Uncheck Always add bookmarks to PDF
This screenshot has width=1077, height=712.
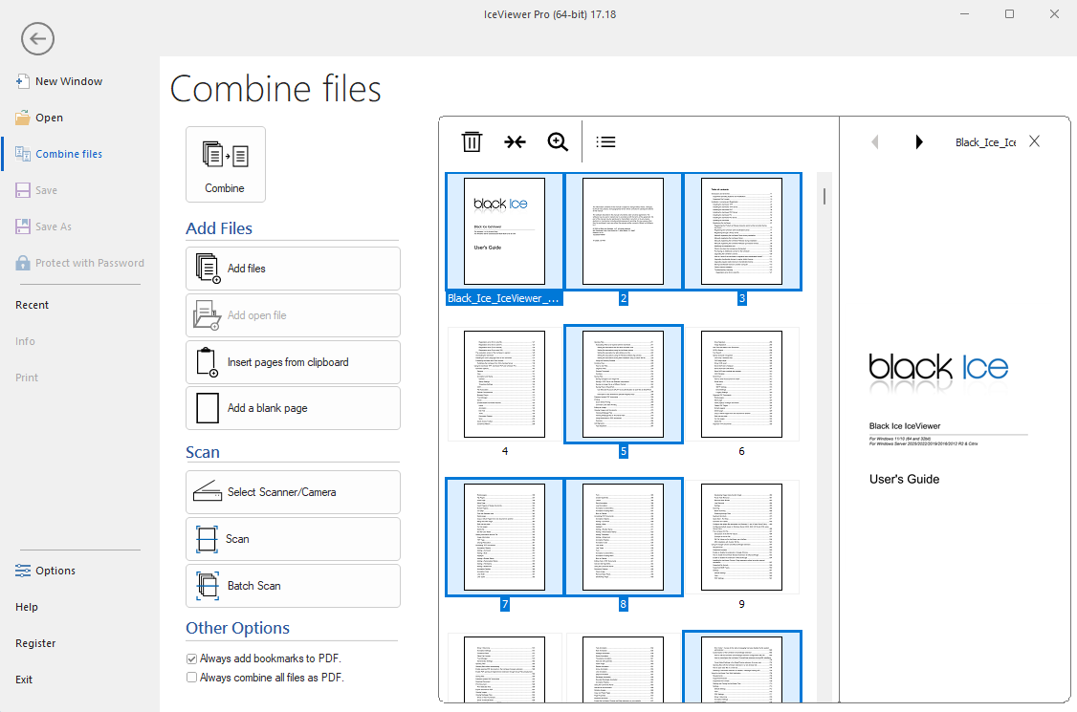[x=191, y=658]
